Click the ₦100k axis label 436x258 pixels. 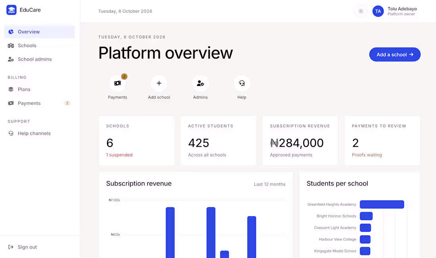(114, 200)
